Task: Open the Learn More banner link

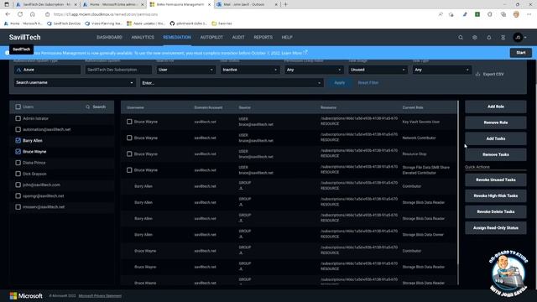Action: [295, 53]
